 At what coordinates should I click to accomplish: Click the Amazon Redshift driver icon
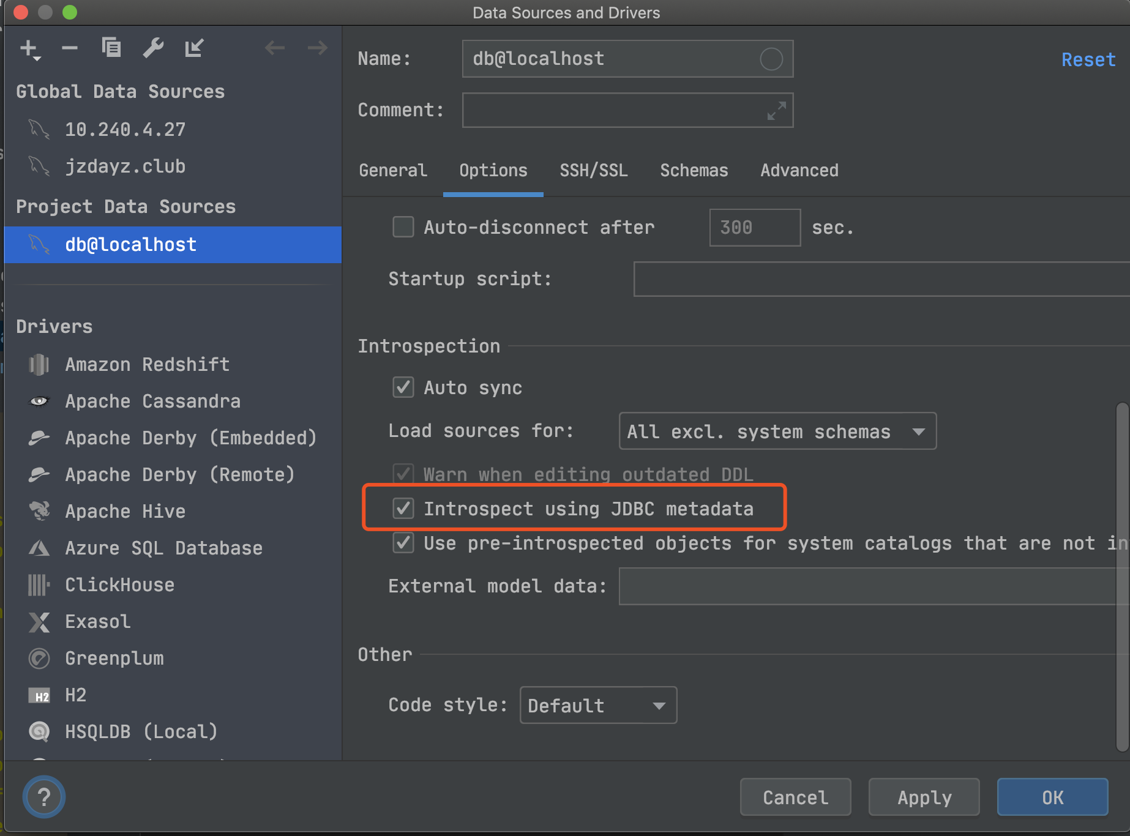coord(39,365)
